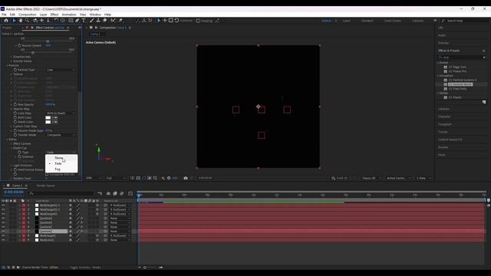
Task: Open the Color Map dropdown
Action: coord(61,113)
